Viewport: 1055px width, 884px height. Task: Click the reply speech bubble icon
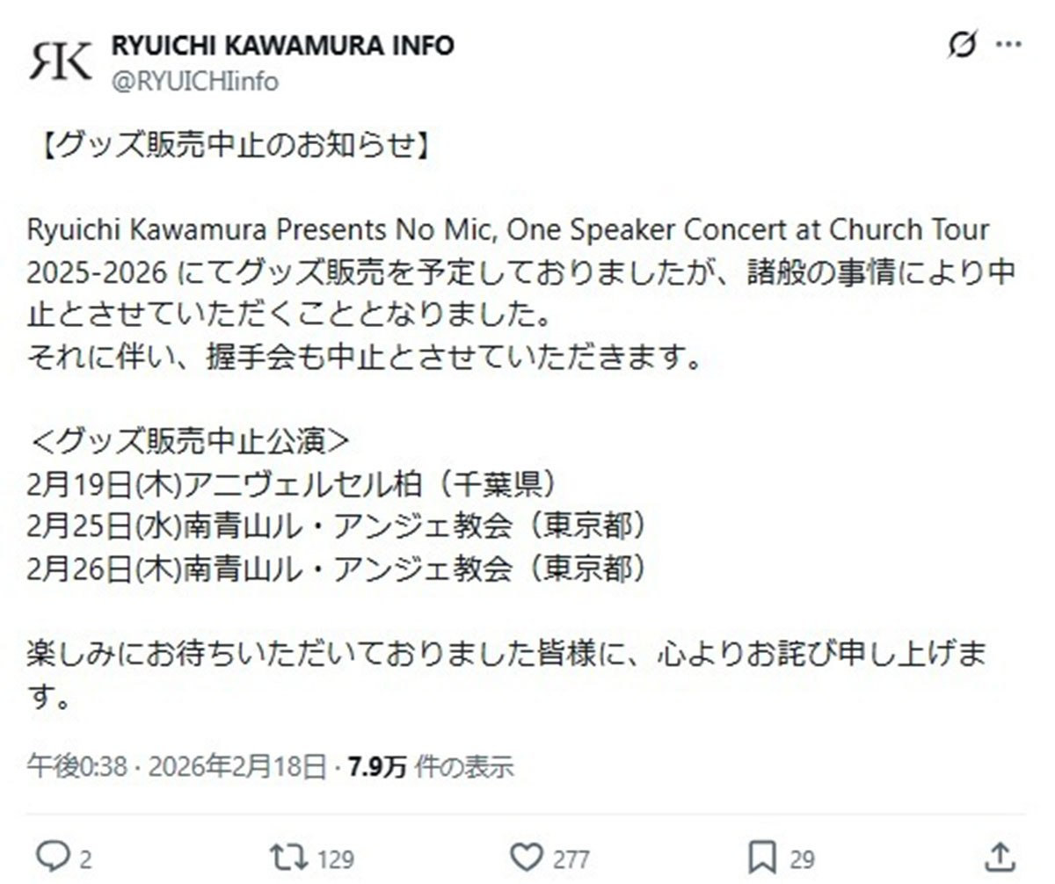point(52,855)
